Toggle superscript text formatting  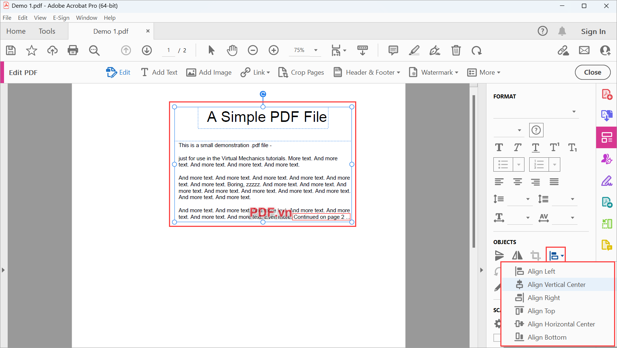[x=554, y=147]
